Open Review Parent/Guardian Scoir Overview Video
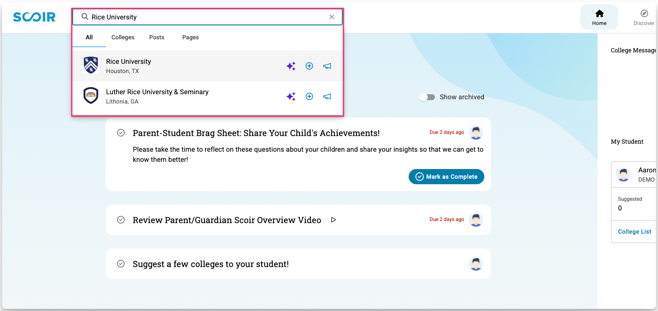 coord(227,220)
